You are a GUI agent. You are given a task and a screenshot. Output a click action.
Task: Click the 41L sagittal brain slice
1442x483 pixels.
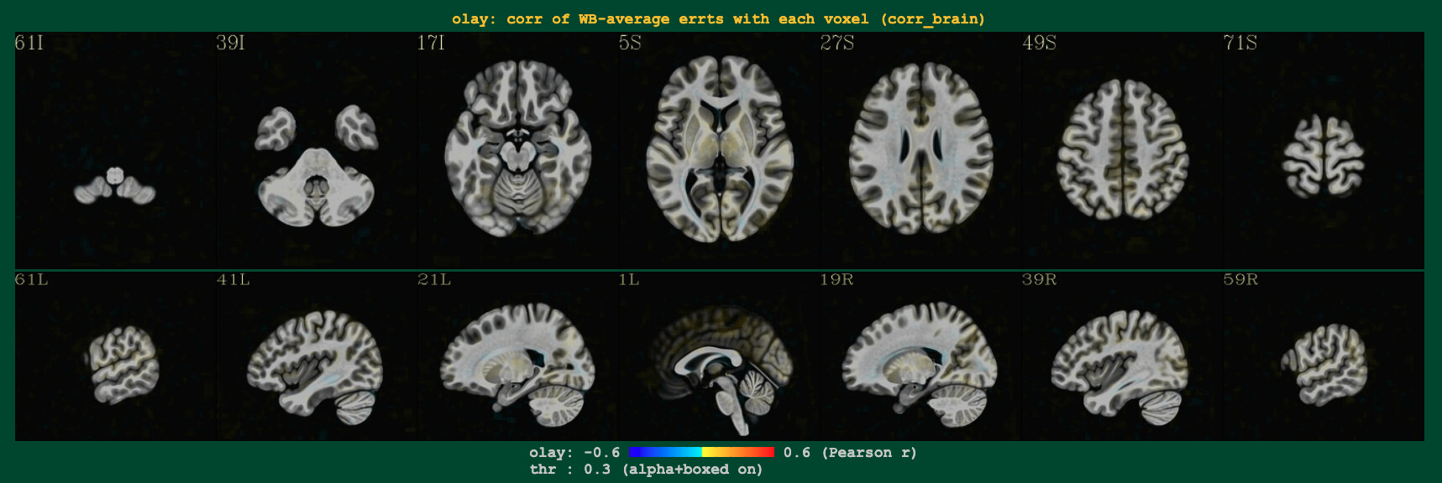(315, 367)
